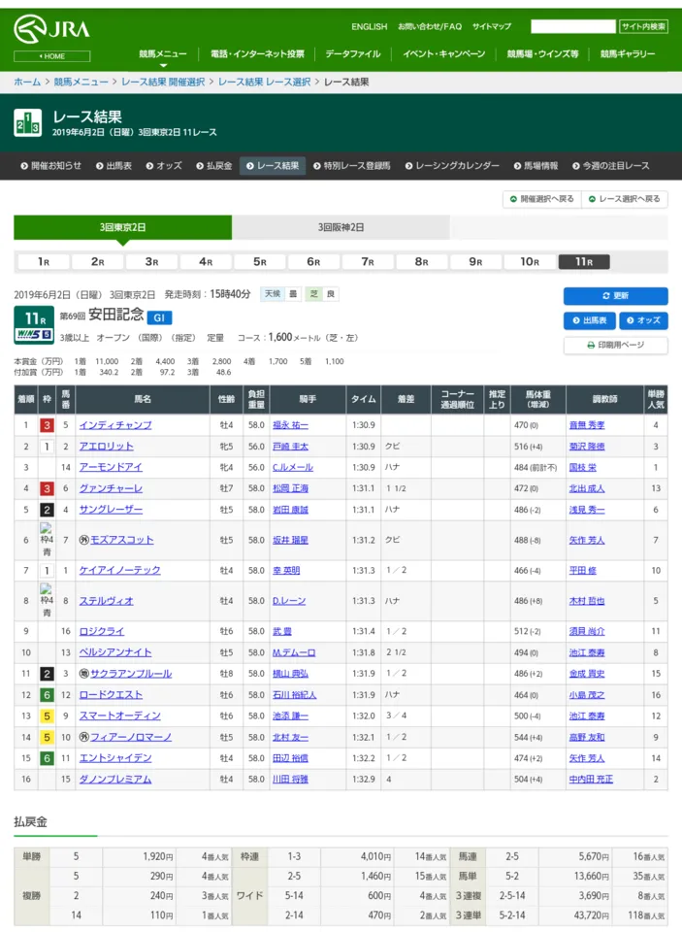This screenshot has height=932, width=682.
Task: Click the JRA logo
Action: 51,29
